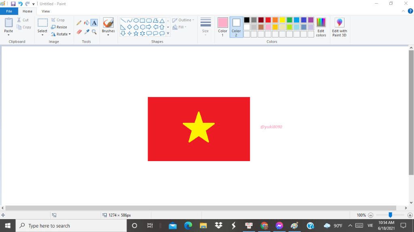Collapse the ribbon with the chevron
Image resolution: width=414 pixels, height=232 pixels.
(403, 11)
